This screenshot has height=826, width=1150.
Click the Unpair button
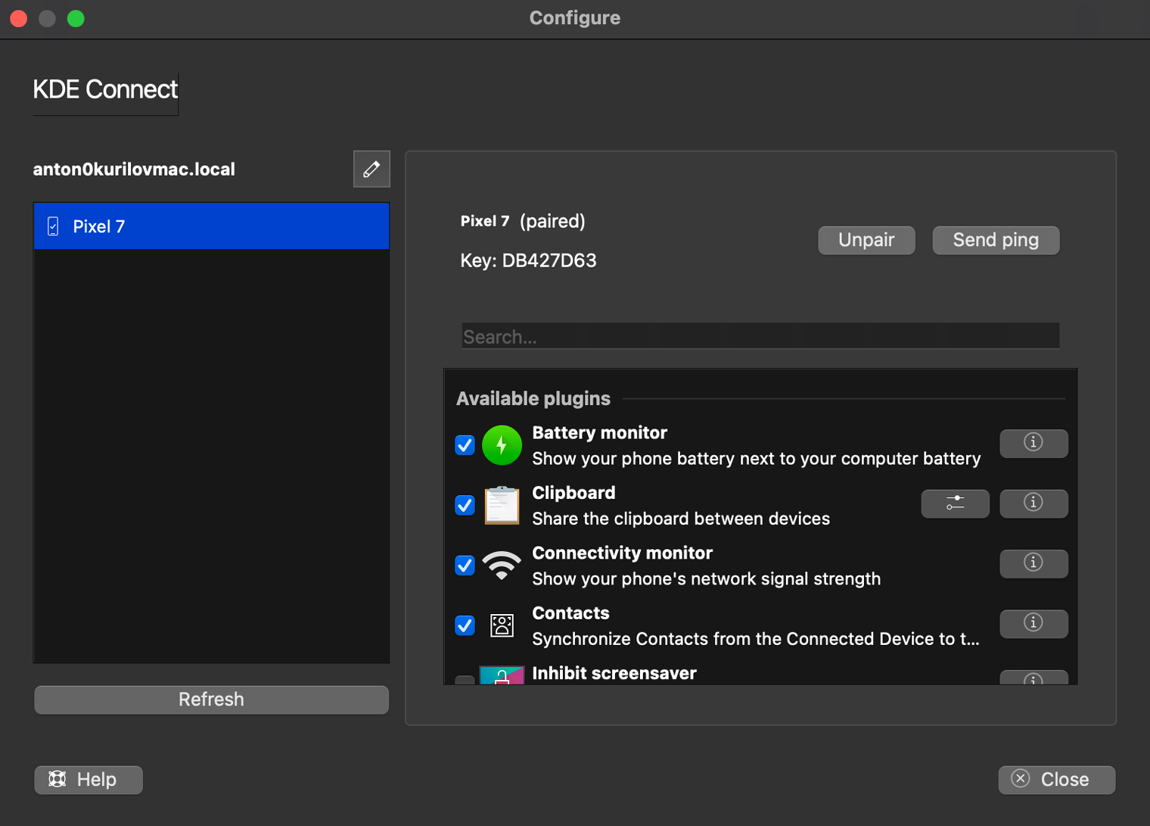[866, 240]
